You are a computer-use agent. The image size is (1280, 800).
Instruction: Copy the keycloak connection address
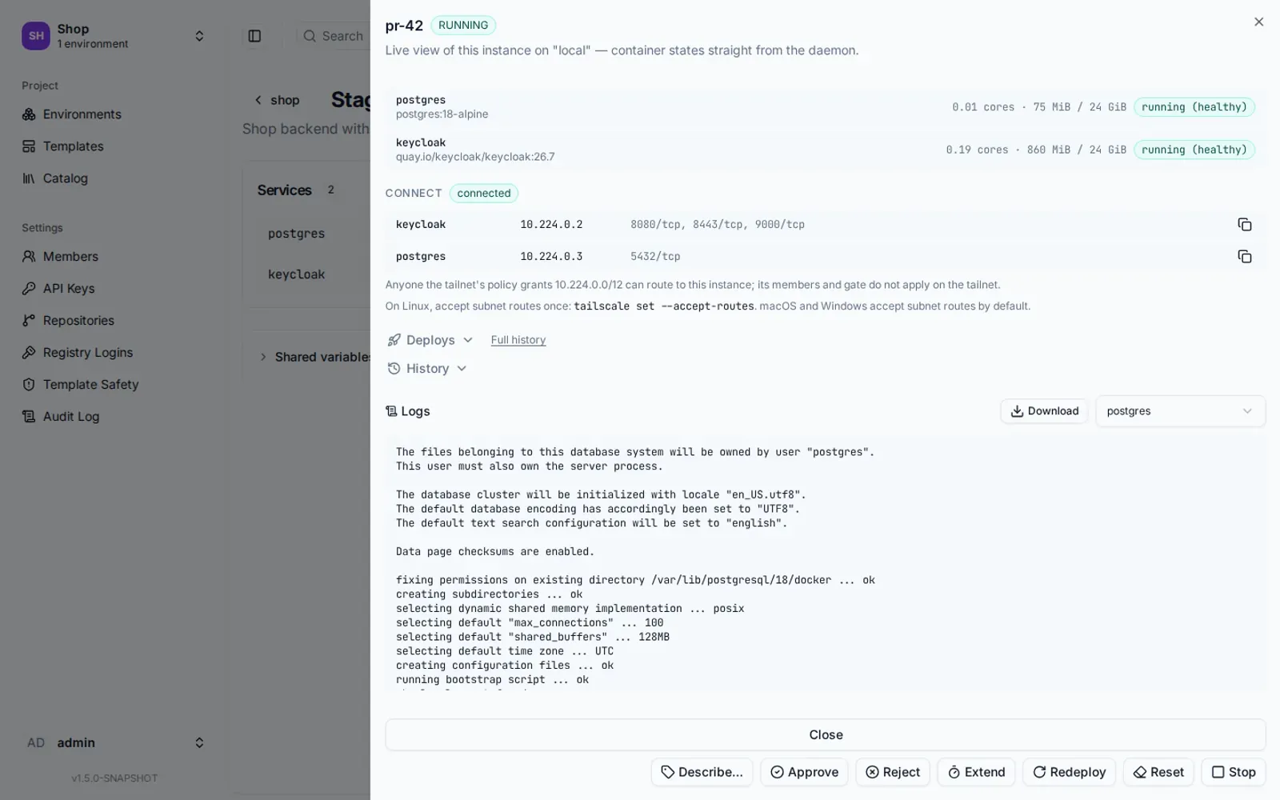[x=1244, y=225]
